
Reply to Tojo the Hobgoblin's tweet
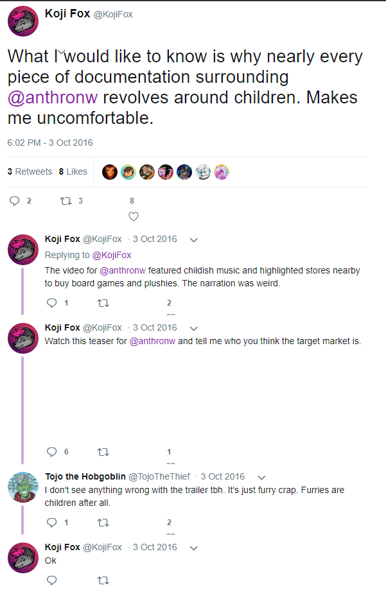(52, 523)
